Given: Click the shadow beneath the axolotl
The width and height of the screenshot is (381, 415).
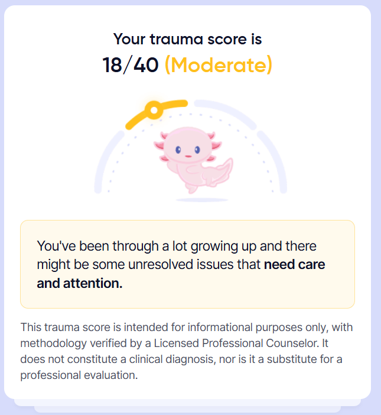Looking at the screenshot, I should [202, 200].
